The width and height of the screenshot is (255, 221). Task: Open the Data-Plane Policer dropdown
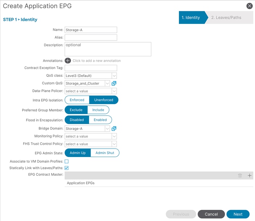click(x=114, y=91)
